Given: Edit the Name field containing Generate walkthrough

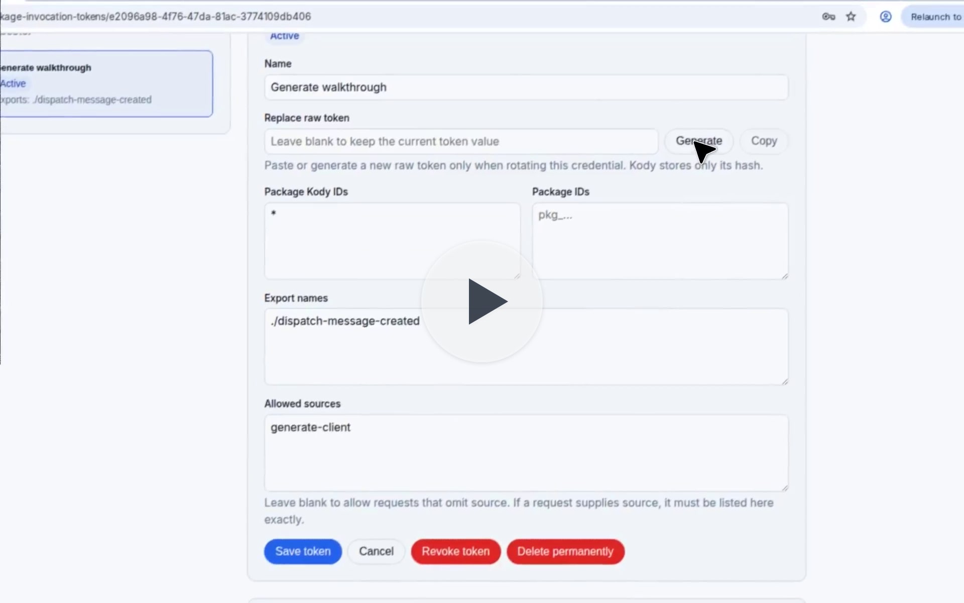Looking at the screenshot, I should tap(526, 87).
